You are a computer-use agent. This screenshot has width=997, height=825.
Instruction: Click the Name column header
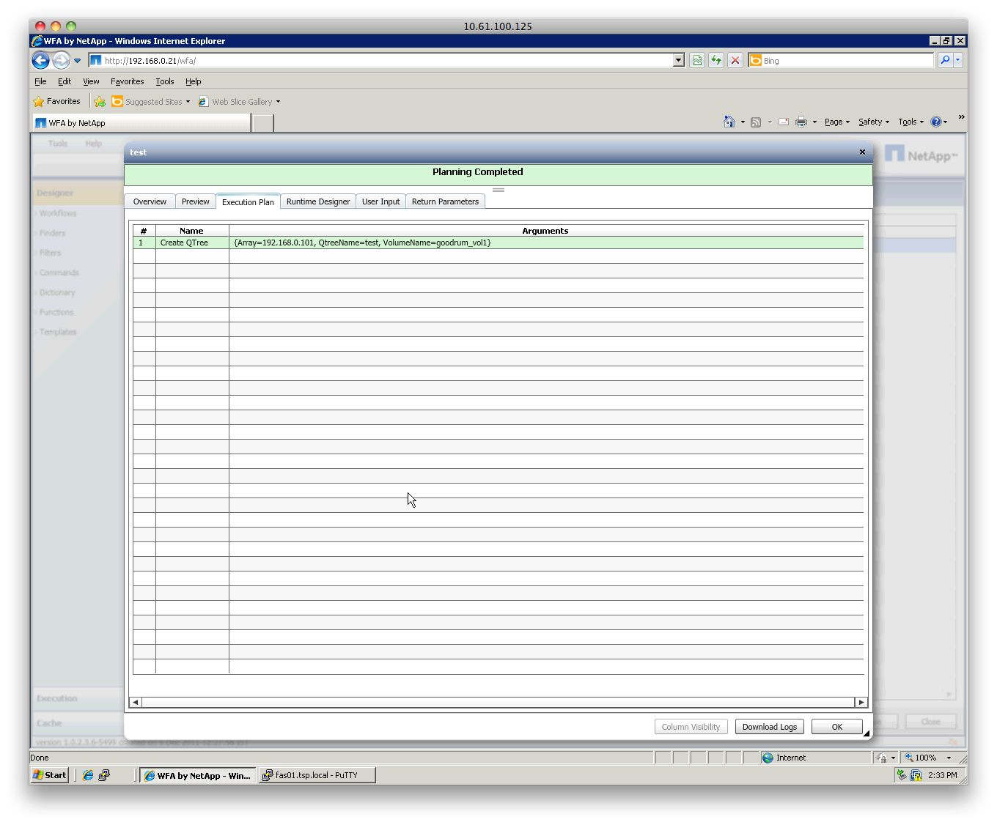(192, 231)
